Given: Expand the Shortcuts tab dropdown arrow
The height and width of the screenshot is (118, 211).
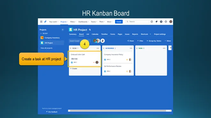Looking at the screenshot, I should click(x=150, y=34).
